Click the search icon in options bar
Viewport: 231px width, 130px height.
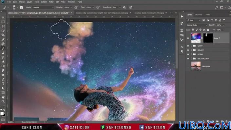(216, 7)
